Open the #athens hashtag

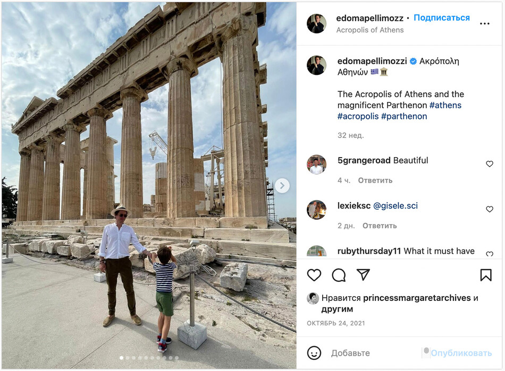point(445,105)
